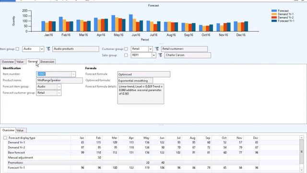Image resolution: width=307 pixels, height=173 pixels.
Task: Click the Jun column header
Action: click(x=162, y=138)
